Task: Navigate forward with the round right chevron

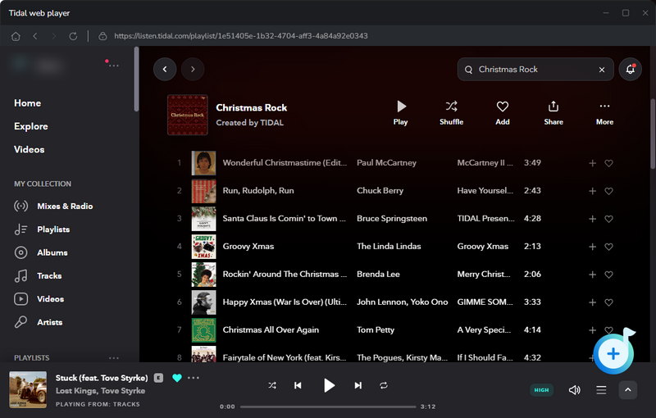Action: click(193, 69)
